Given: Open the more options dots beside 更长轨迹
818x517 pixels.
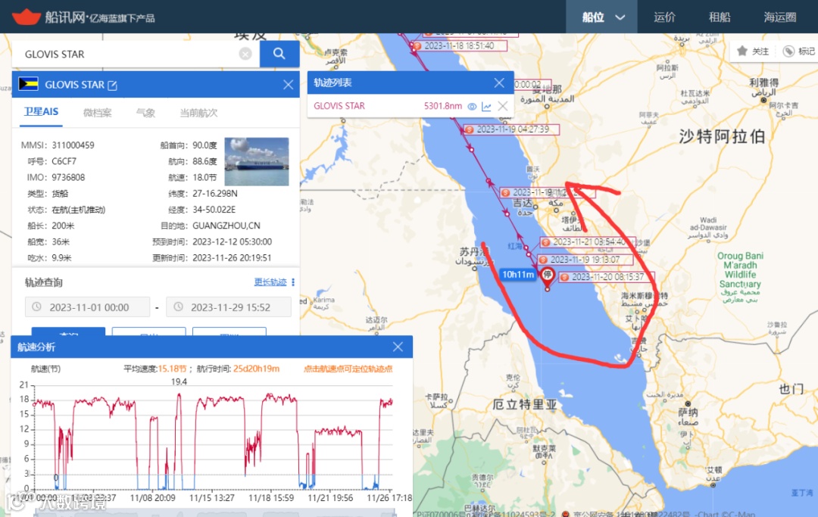Looking at the screenshot, I should point(293,282).
